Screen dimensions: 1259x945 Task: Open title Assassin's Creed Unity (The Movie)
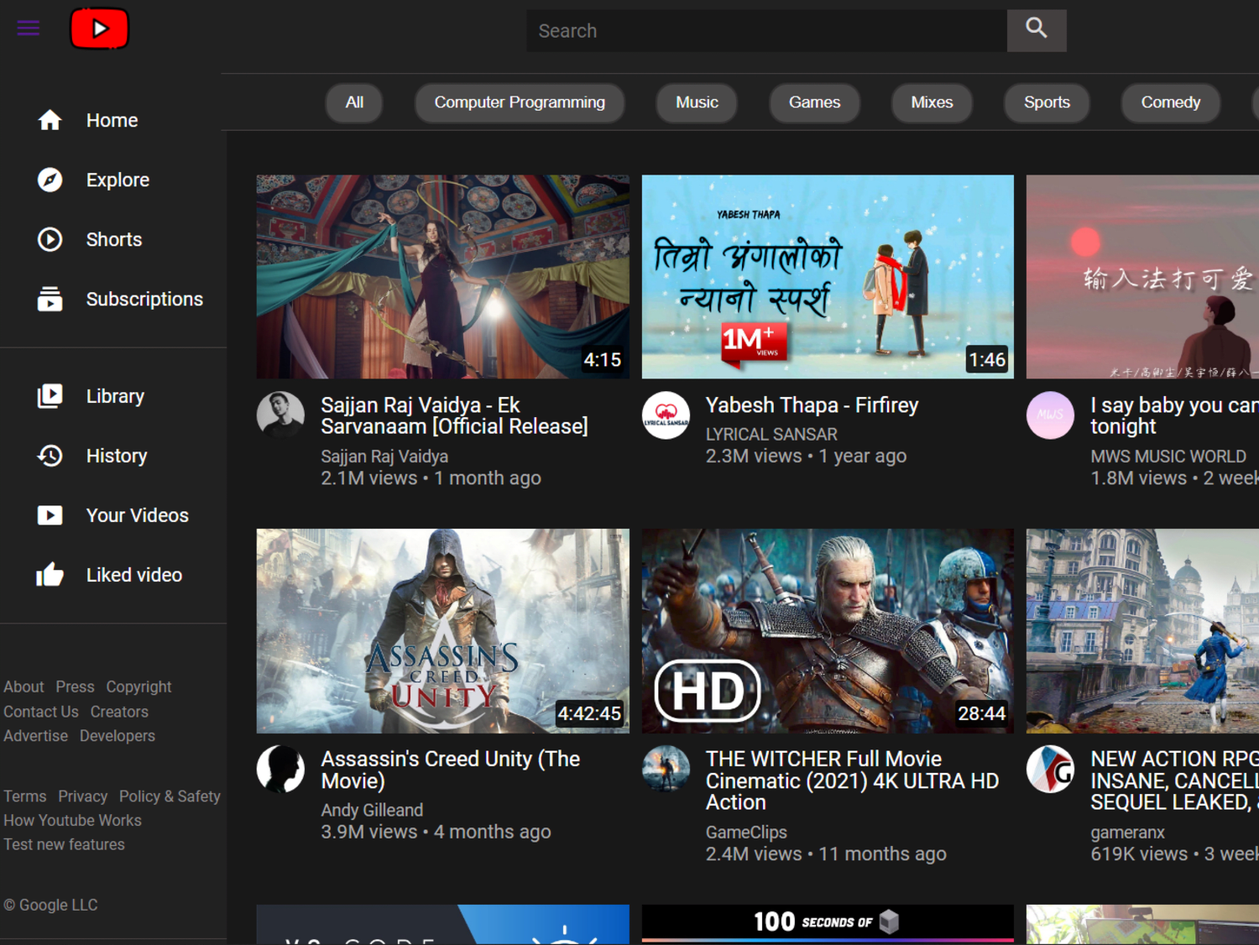tap(451, 770)
